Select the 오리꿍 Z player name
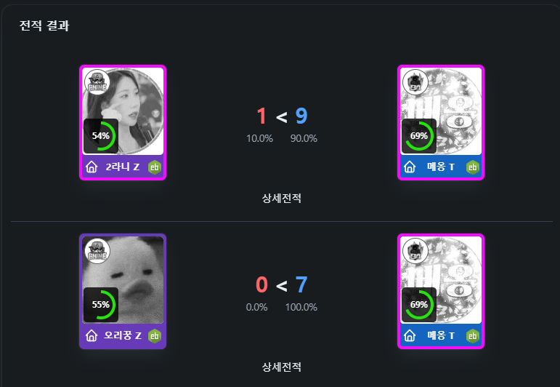Viewport: 560px width, 387px height. 123,335
